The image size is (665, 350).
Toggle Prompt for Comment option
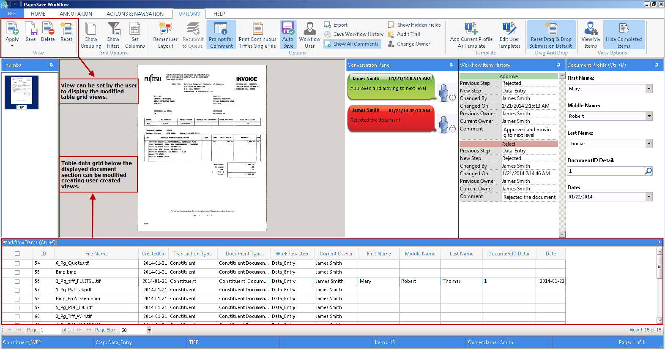pos(221,35)
